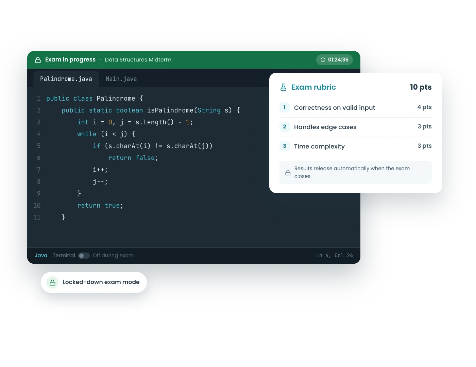Click the Java language indicator
Screen dimensions: 476x367
pos(41,256)
